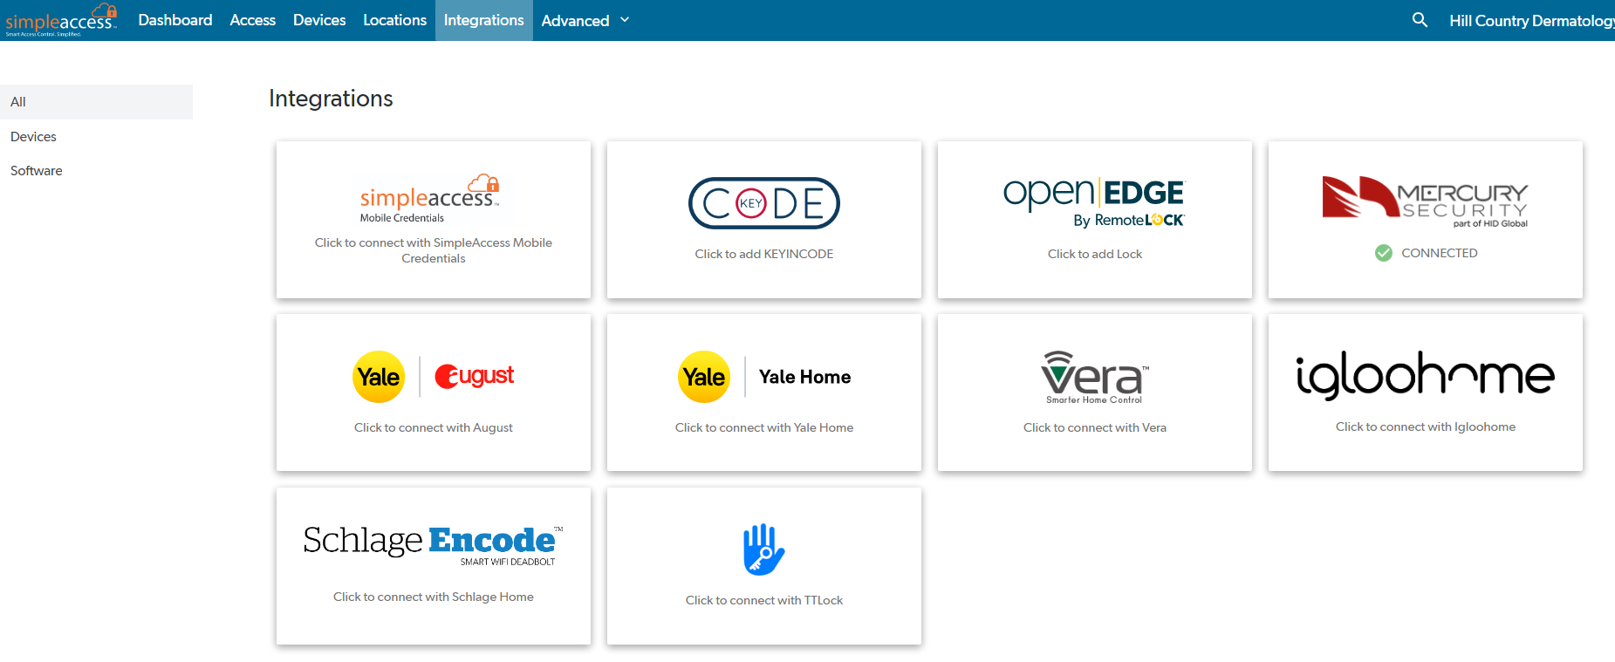The image size is (1615, 662).
Task: Filter by Software in the sidebar
Action: [x=37, y=171]
